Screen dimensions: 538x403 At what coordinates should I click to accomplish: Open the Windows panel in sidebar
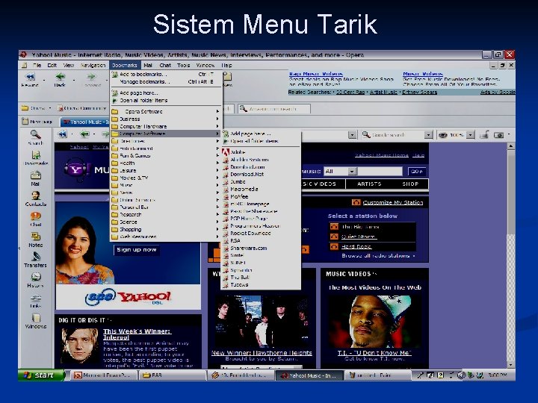coord(35,321)
